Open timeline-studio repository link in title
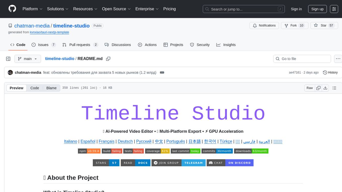The width and height of the screenshot is (342, 192). [x=71, y=26]
